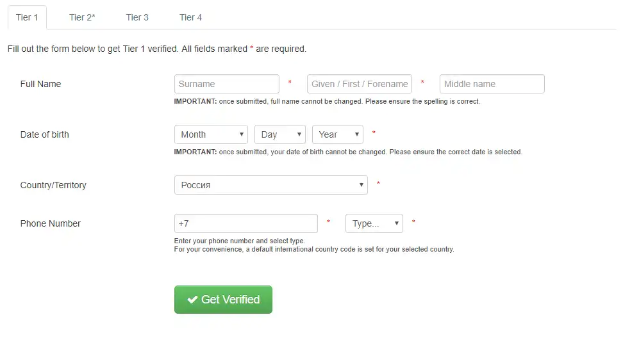This screenshot has width=623, height=338.
Task: Click into the Middle name field
Action: point(492,84)
